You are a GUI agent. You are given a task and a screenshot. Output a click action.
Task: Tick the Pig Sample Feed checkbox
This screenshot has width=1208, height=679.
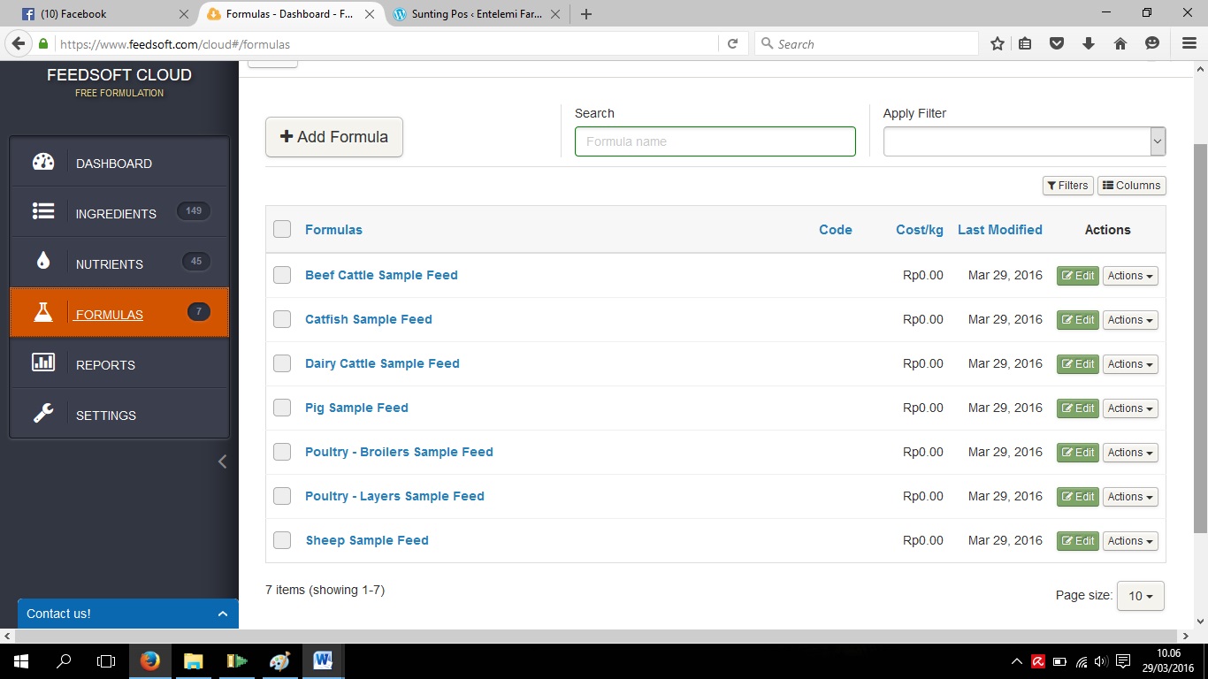(282, 408)
